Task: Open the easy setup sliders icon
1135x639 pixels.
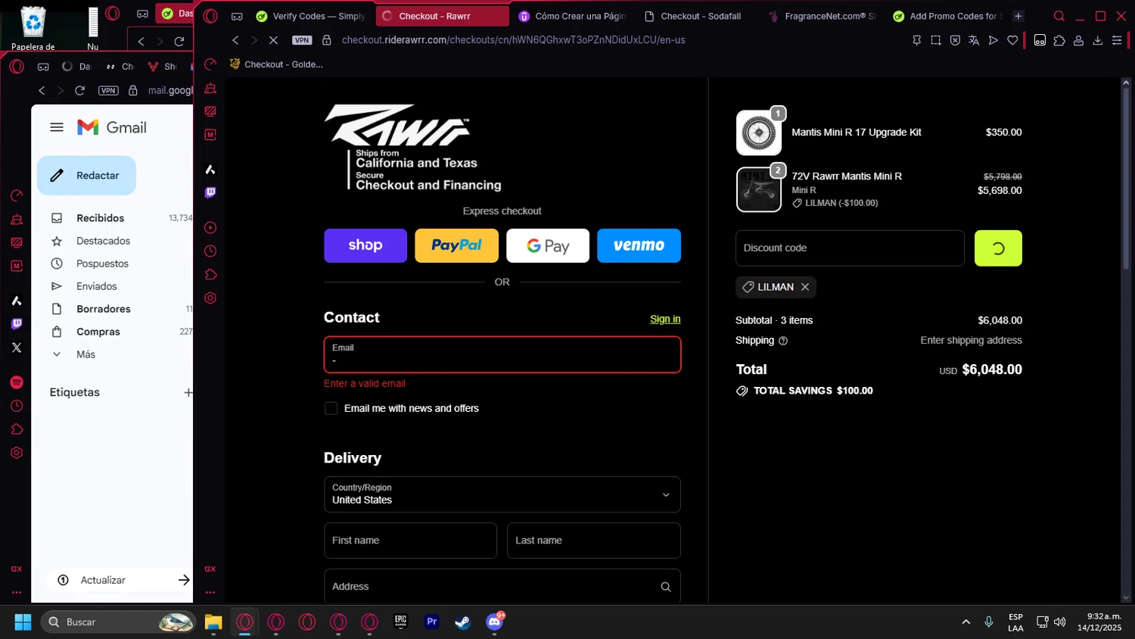Action: (1117, 40)
